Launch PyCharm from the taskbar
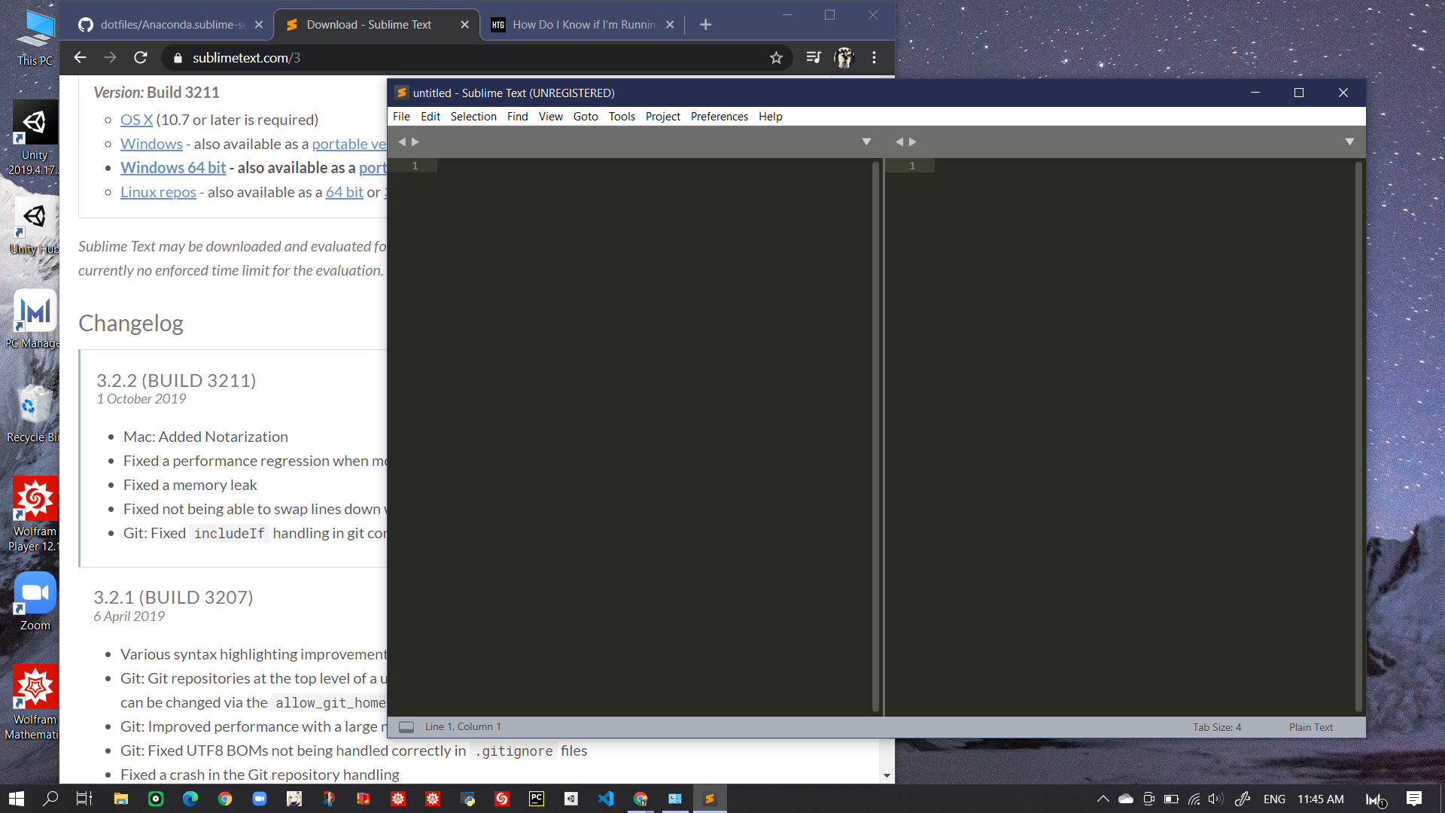Viewport: 1445px width, 813px height. [536, 799]
